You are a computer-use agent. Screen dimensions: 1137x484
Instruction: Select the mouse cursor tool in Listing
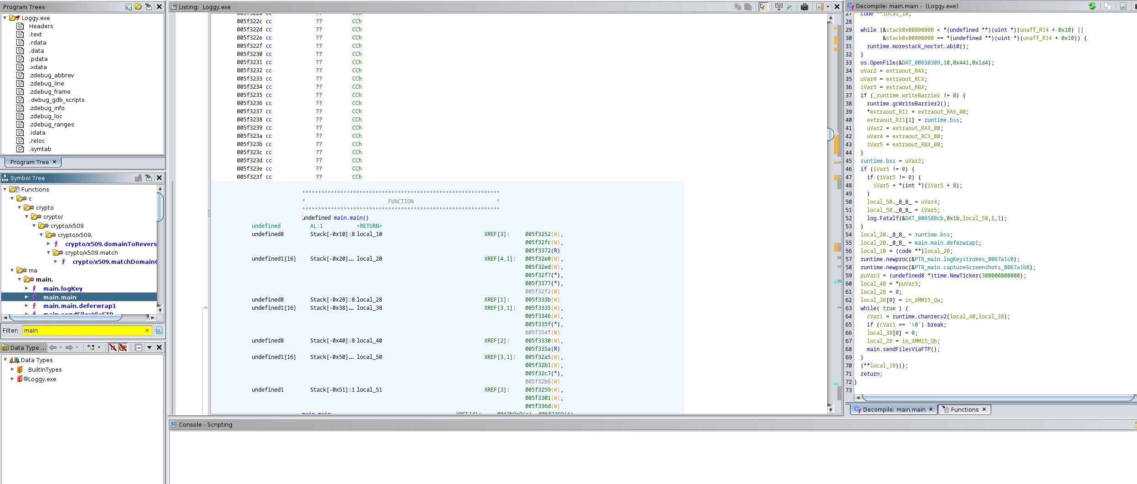tap(763, 7)
